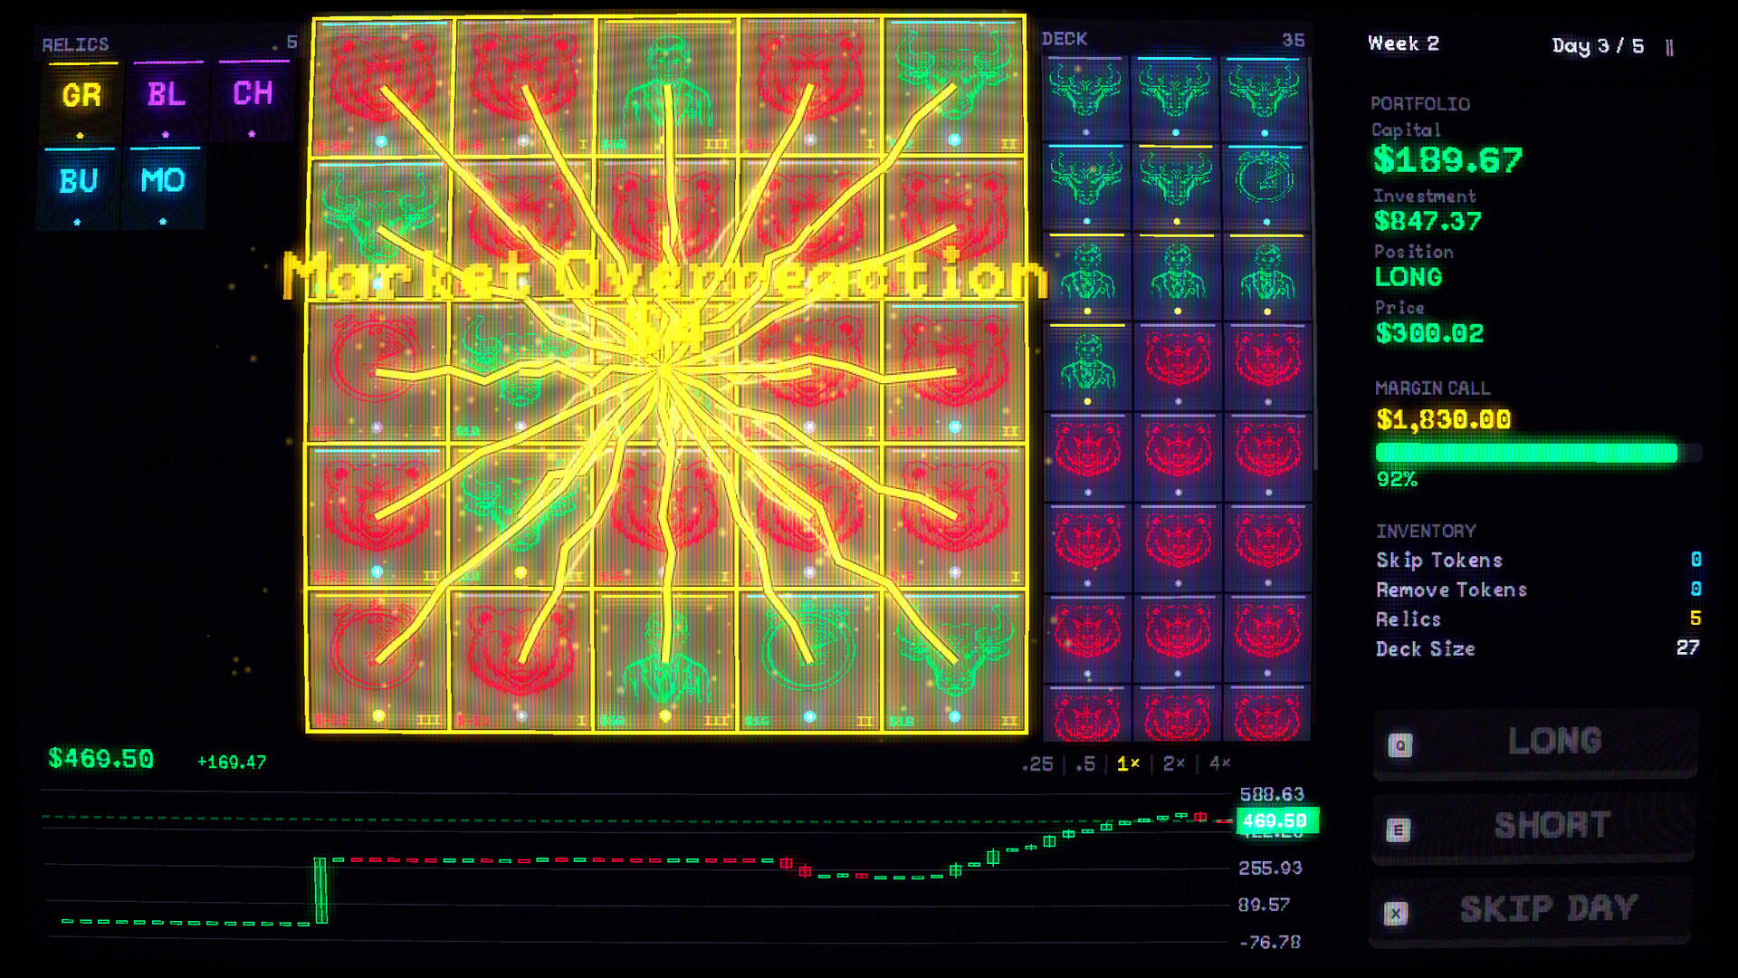Select the active 1x speed option

tap(1128, 764)
